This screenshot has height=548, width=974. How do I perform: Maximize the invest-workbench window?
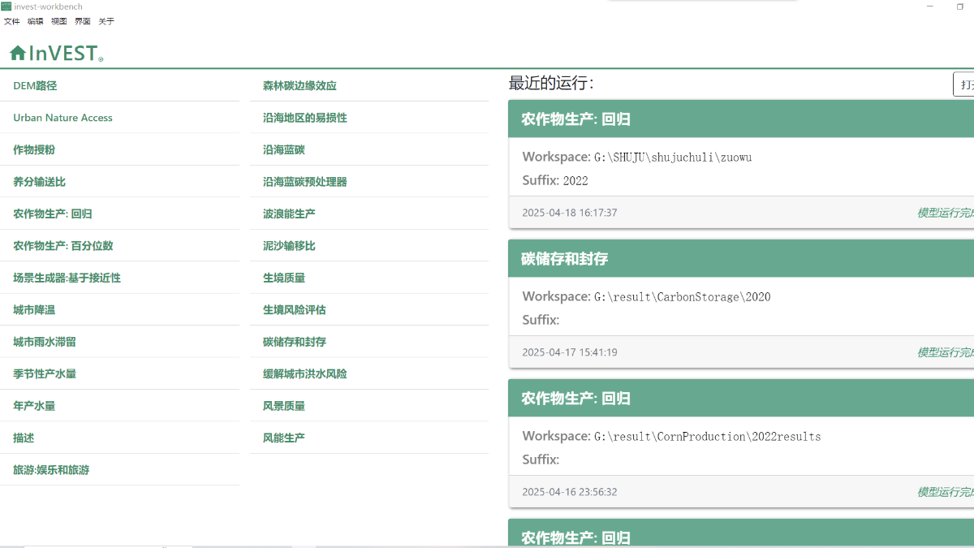point(960,6)
